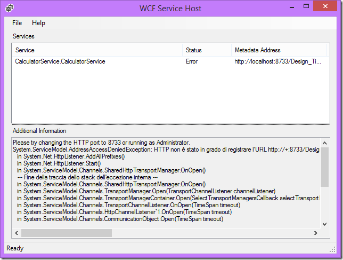The width and height of the screenshot is (343, 260).
Task: Click the Status column header
Action: 206,50
